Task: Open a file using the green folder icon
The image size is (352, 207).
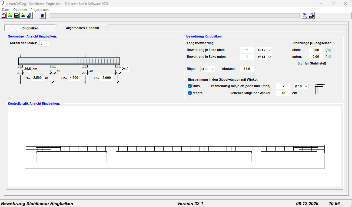Action: [10, 16]
